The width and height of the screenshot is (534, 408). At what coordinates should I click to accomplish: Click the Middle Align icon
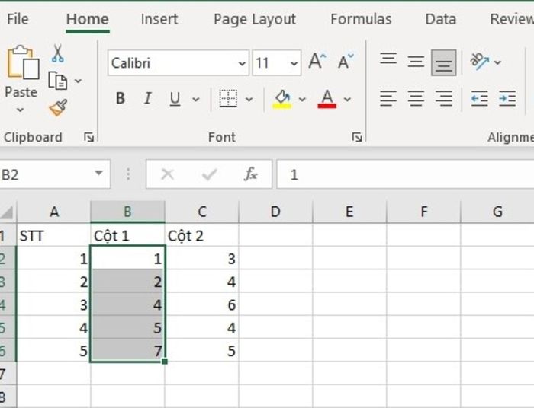pos(416,62)
